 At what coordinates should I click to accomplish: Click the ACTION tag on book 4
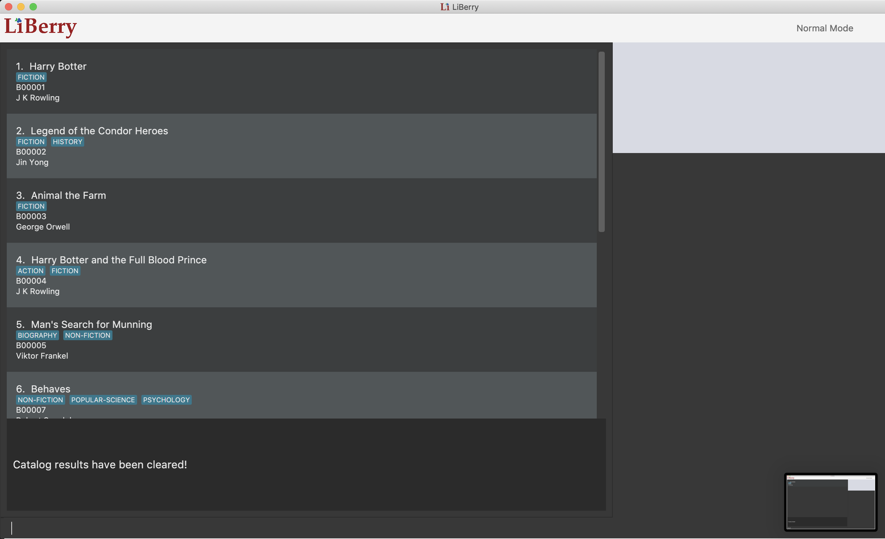click(30, 271)
